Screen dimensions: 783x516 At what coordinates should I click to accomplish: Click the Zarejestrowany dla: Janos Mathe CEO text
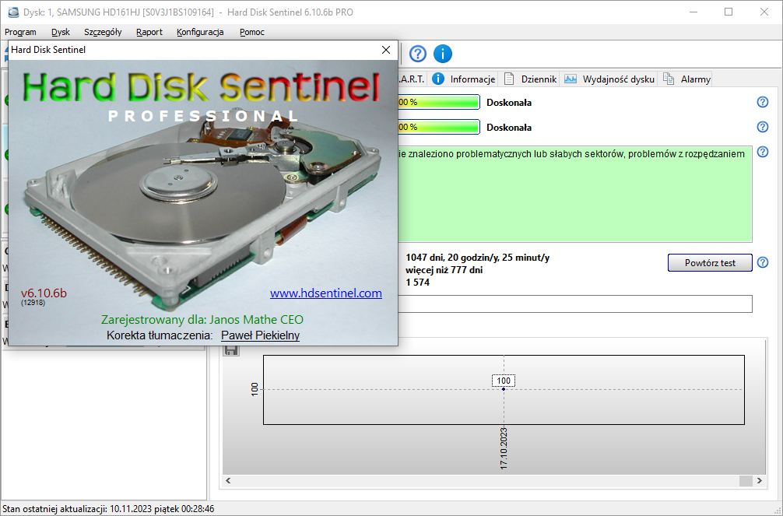click(202, 320)
